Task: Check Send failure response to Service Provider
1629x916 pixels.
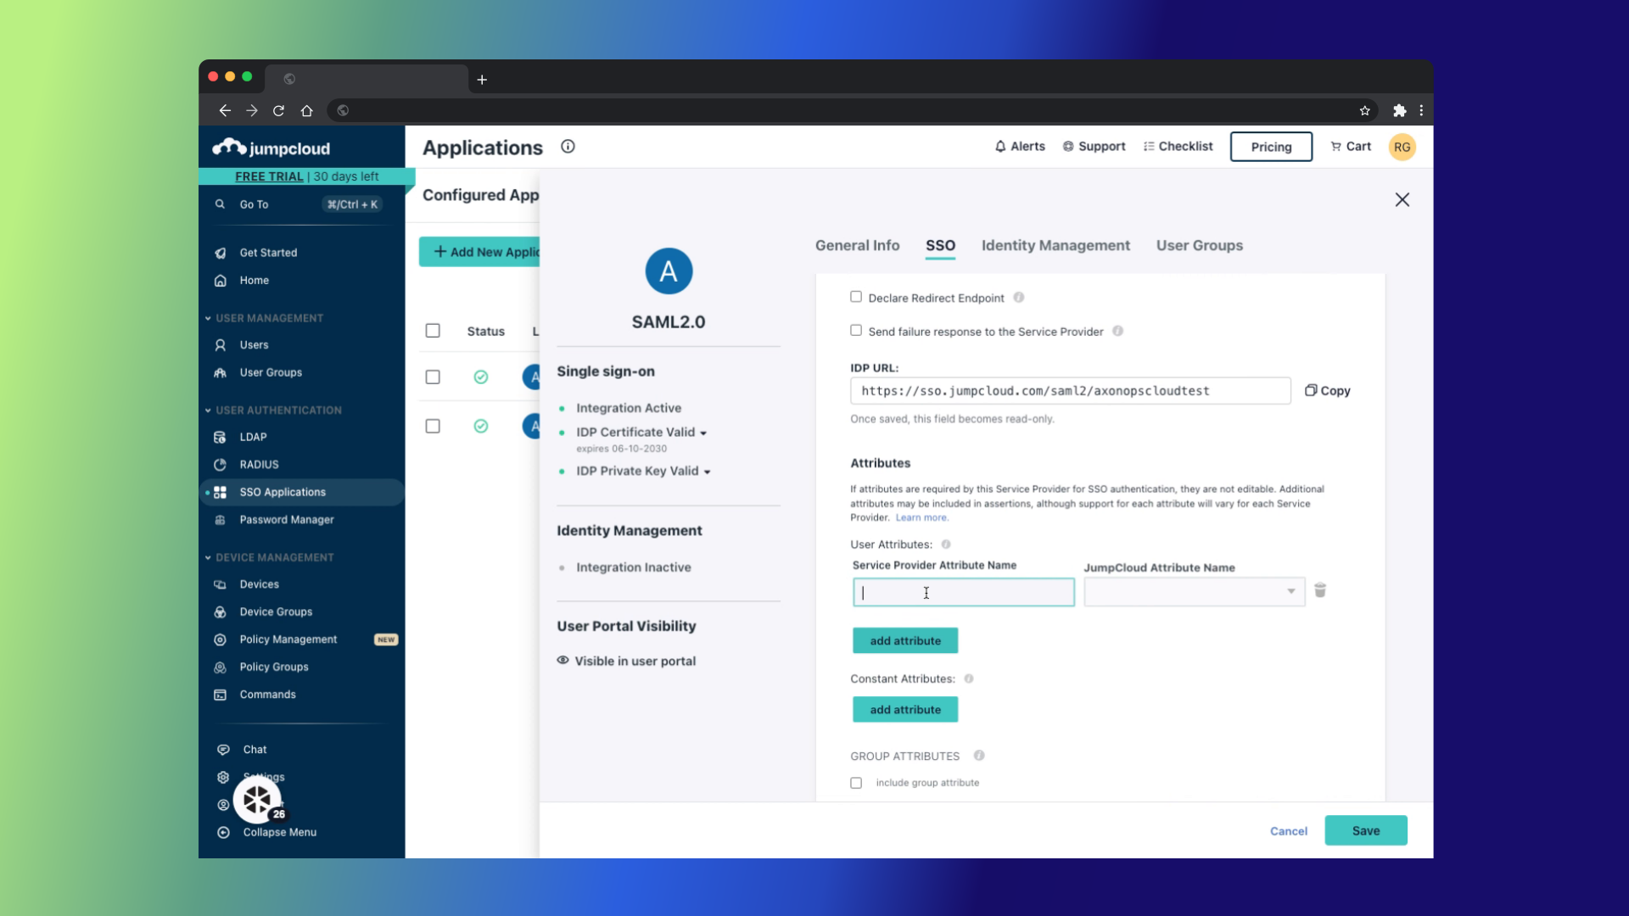Action: coord(856,331)
